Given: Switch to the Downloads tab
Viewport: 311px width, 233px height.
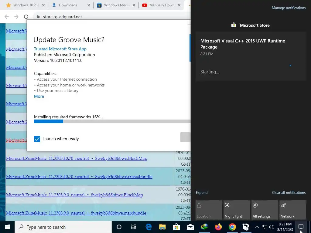Looking at the screenshot, I should [x=68, y=5].
